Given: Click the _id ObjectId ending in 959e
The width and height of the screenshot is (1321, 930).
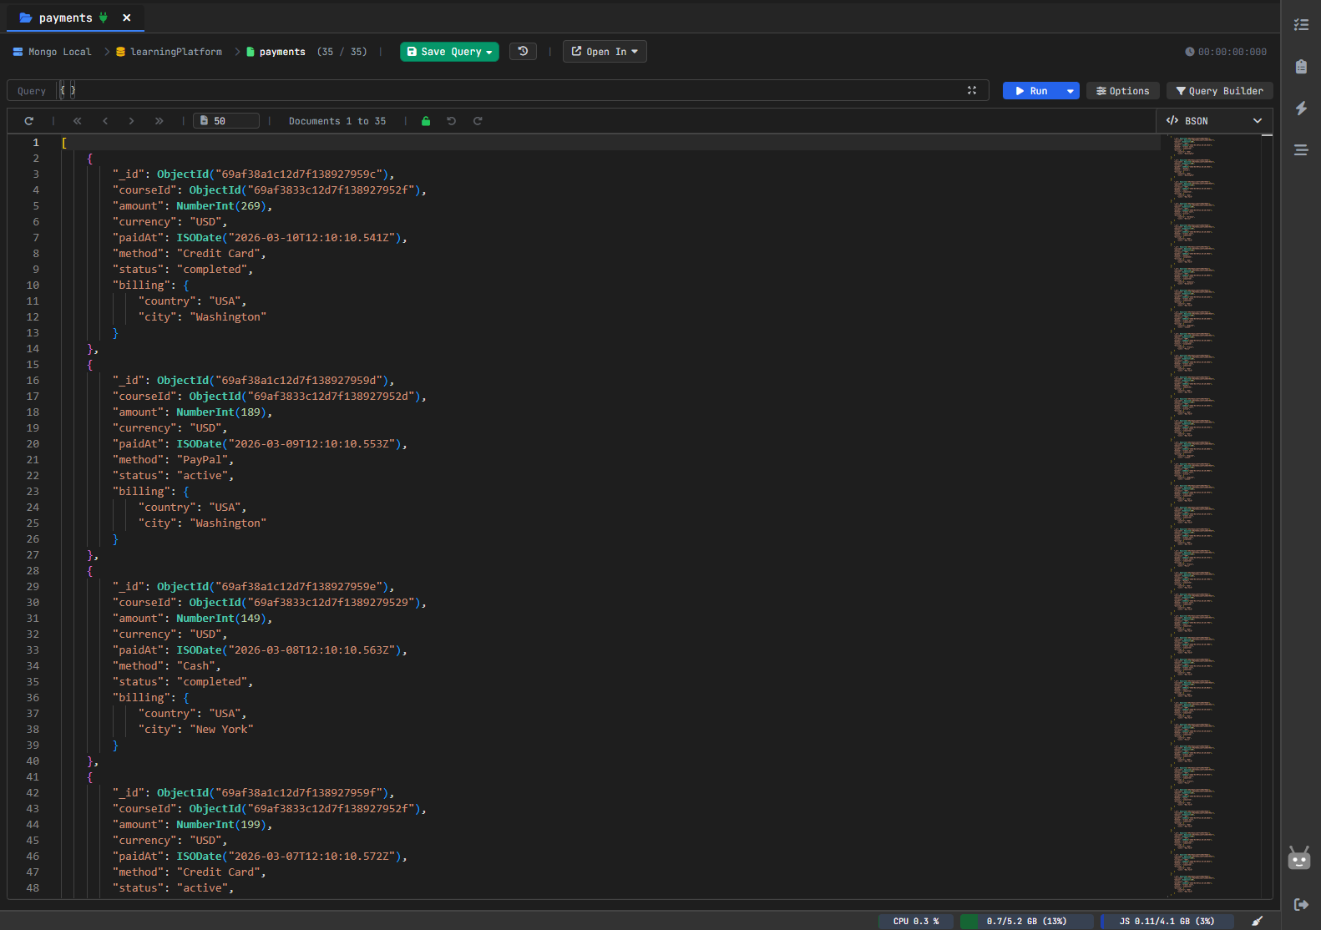Looking at the screenshot, I should pos(273,587).
